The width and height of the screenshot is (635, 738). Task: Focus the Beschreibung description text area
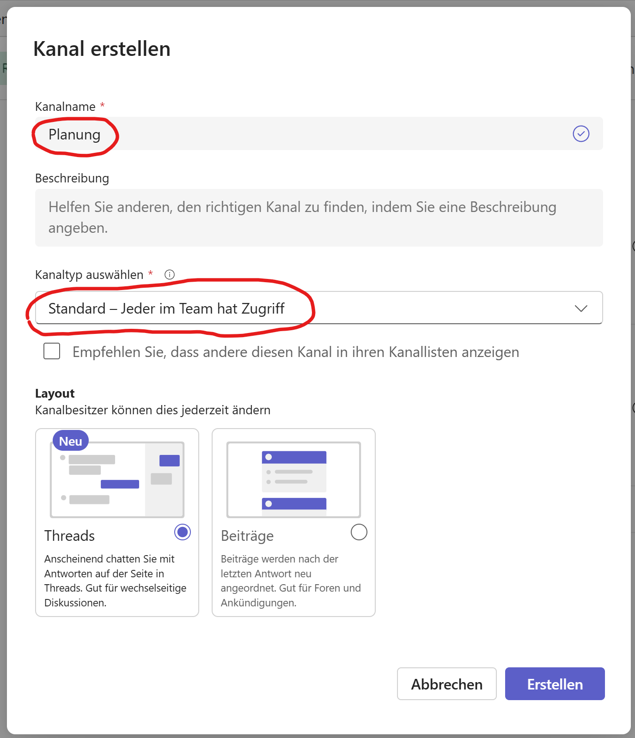coord(319,218)
